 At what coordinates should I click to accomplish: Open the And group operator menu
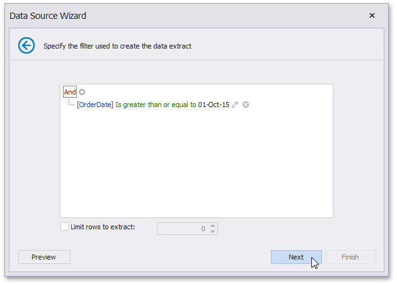[69, 92]
